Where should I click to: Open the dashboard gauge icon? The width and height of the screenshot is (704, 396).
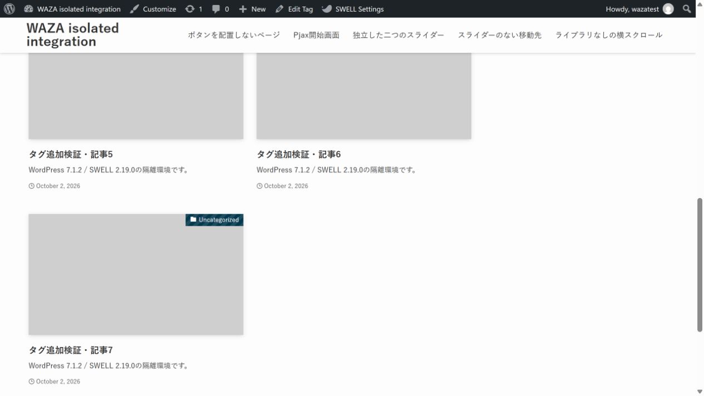click(x=29, y=9)
